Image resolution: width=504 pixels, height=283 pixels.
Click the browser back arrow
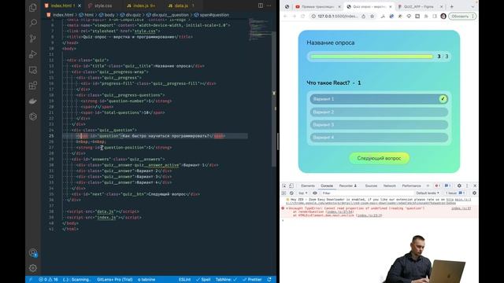click(x=285, y=16)
